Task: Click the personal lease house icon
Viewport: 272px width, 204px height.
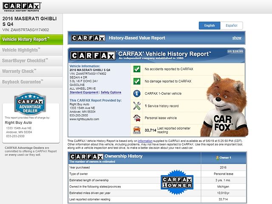Action: point(137,118)
